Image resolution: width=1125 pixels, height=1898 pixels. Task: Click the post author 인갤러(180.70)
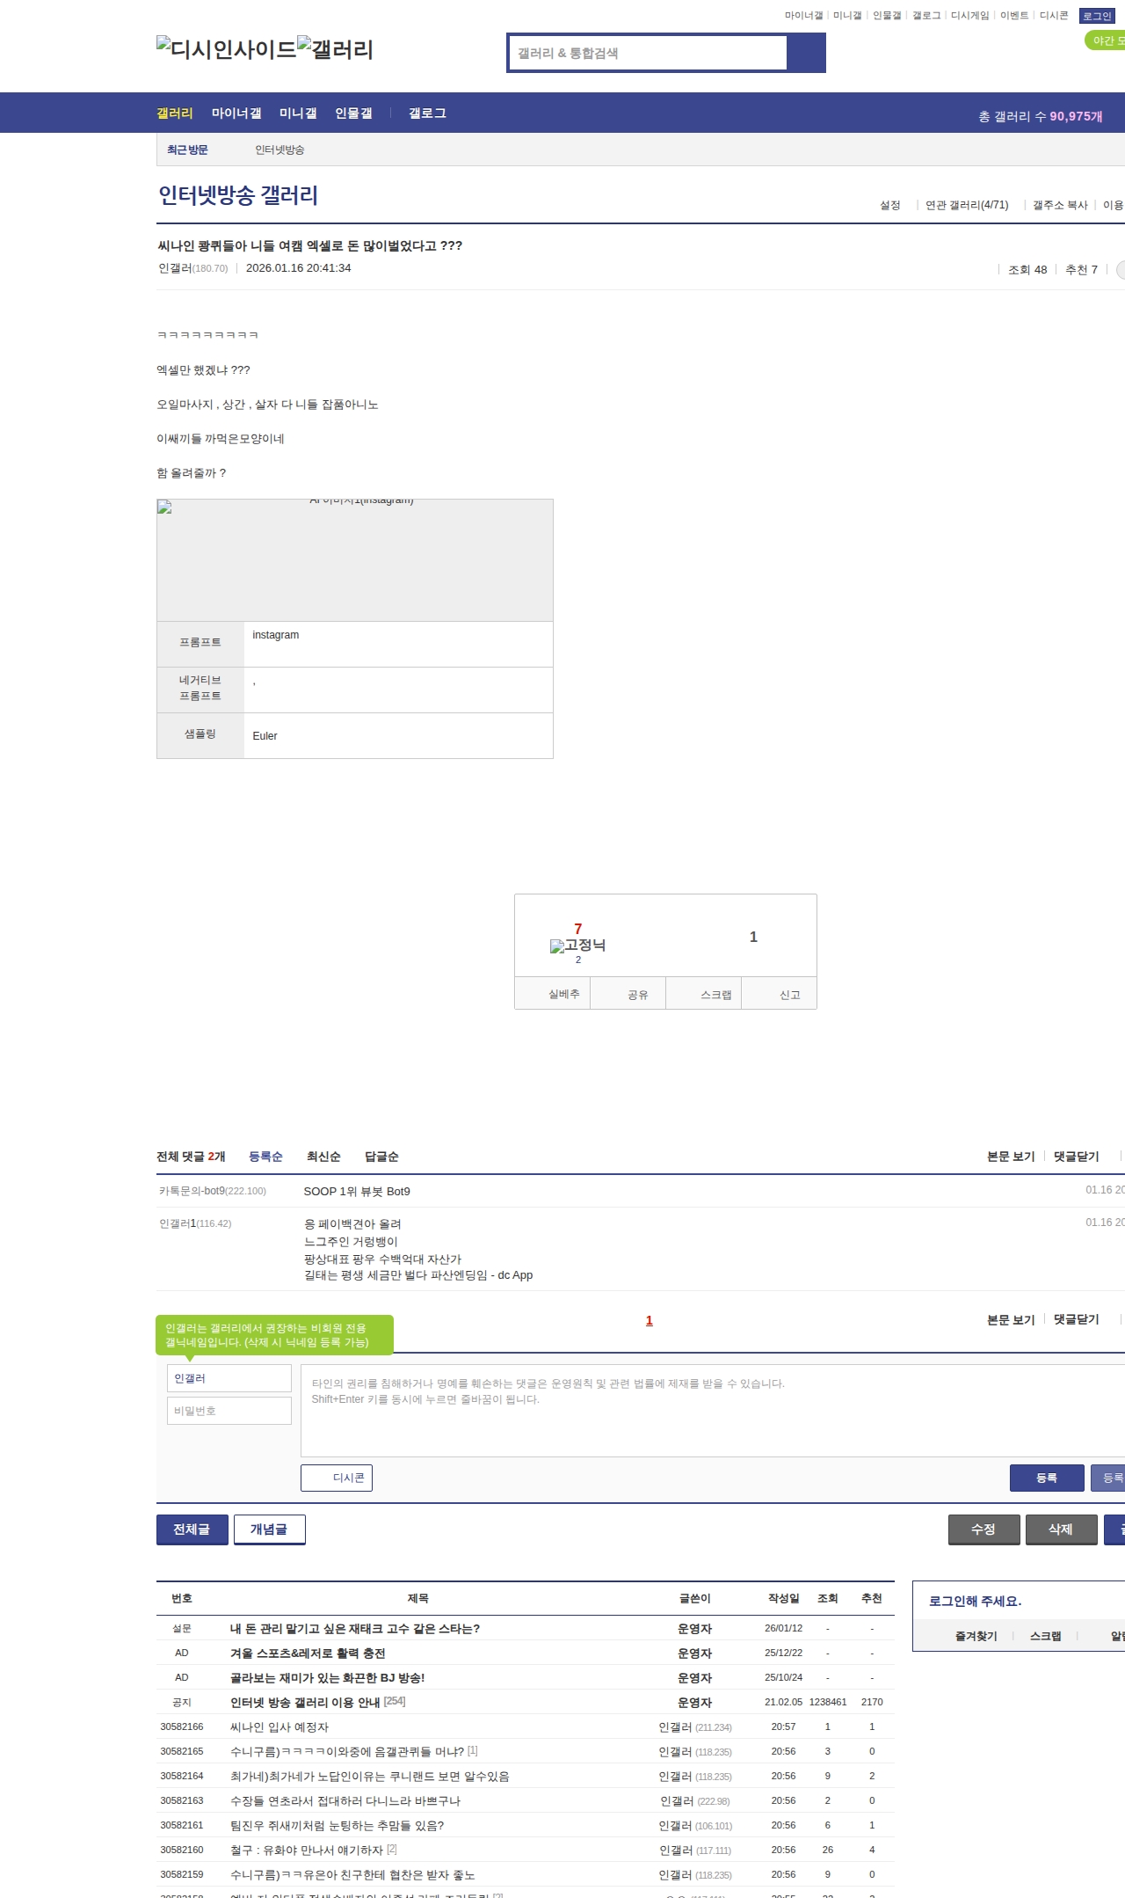point(193,268)
